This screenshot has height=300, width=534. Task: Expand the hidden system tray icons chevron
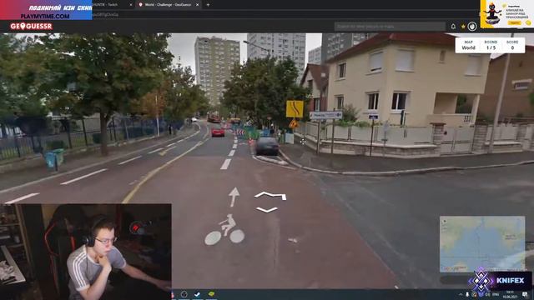[x=461, y=294]
